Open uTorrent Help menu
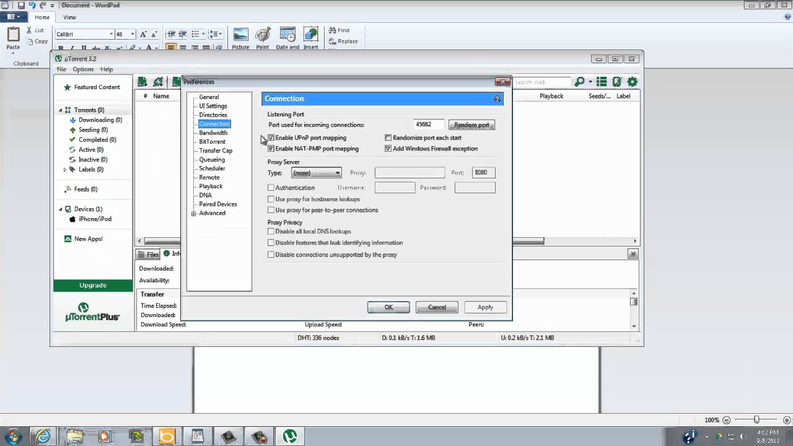 107,69
